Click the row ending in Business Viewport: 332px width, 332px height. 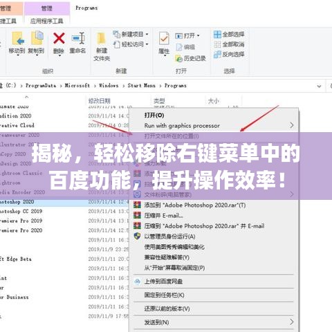click(64, 297)
